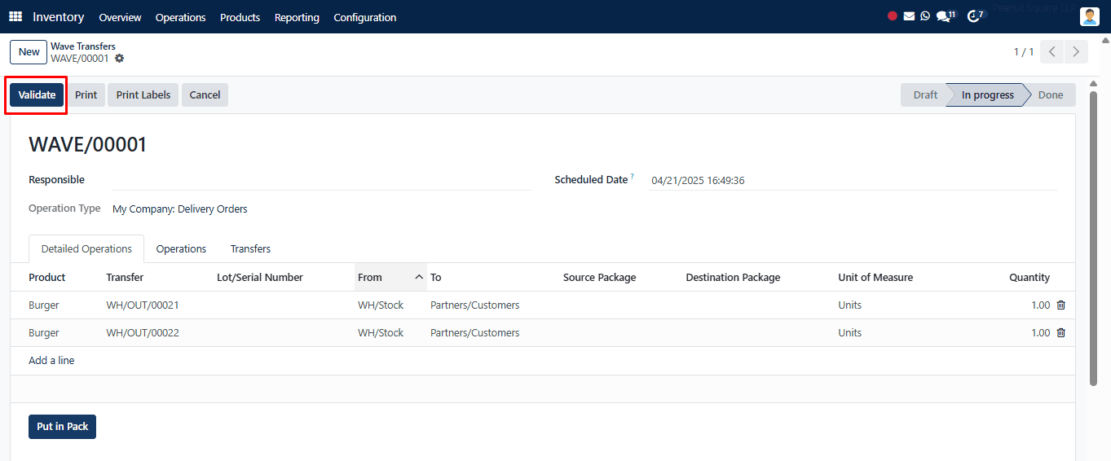The width and height of the screenshot is (1111, 461).
Task: Select the In progress status stage
Action: click(987, 94)
